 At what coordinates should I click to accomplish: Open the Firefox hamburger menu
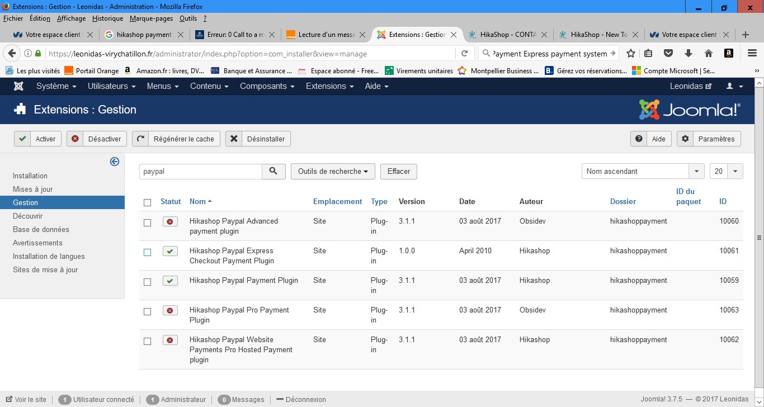752,54
